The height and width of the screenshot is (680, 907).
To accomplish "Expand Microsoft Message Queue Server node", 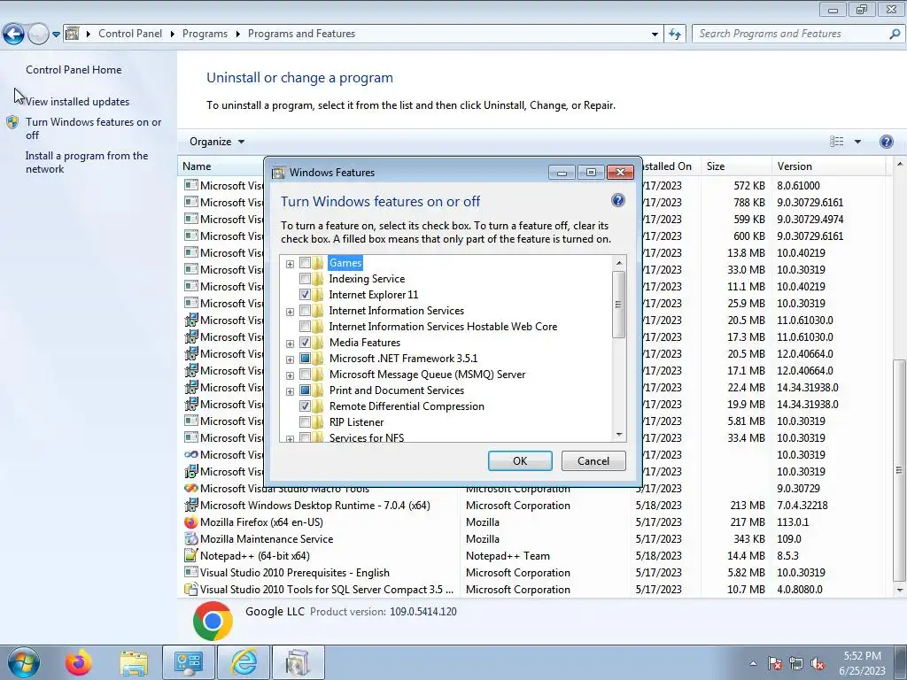I will [x=290, y=375].
